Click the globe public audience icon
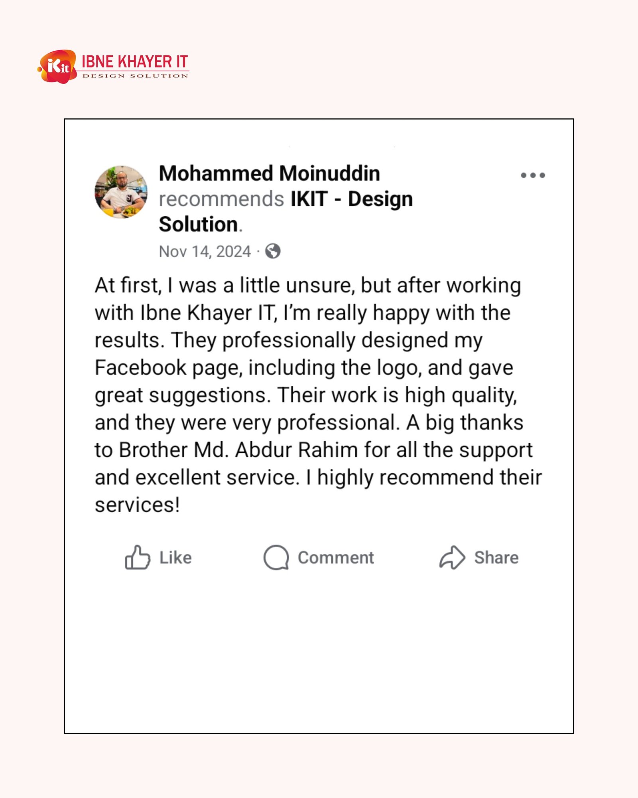 pyautogui.click(x=273, y=251)
